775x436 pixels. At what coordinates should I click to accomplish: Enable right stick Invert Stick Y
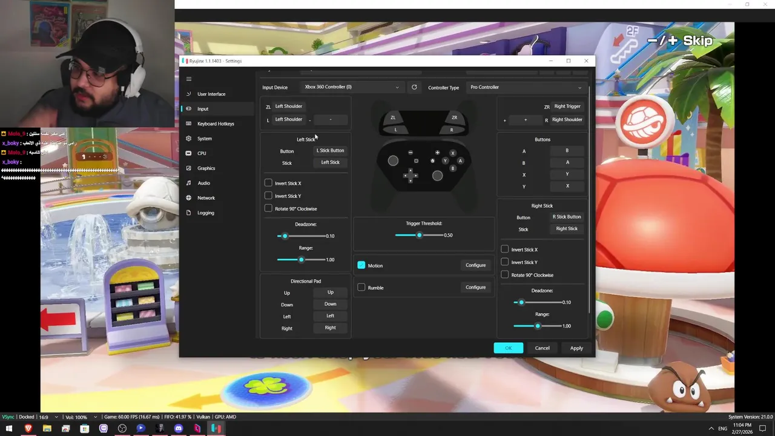[x=505, y=262]
